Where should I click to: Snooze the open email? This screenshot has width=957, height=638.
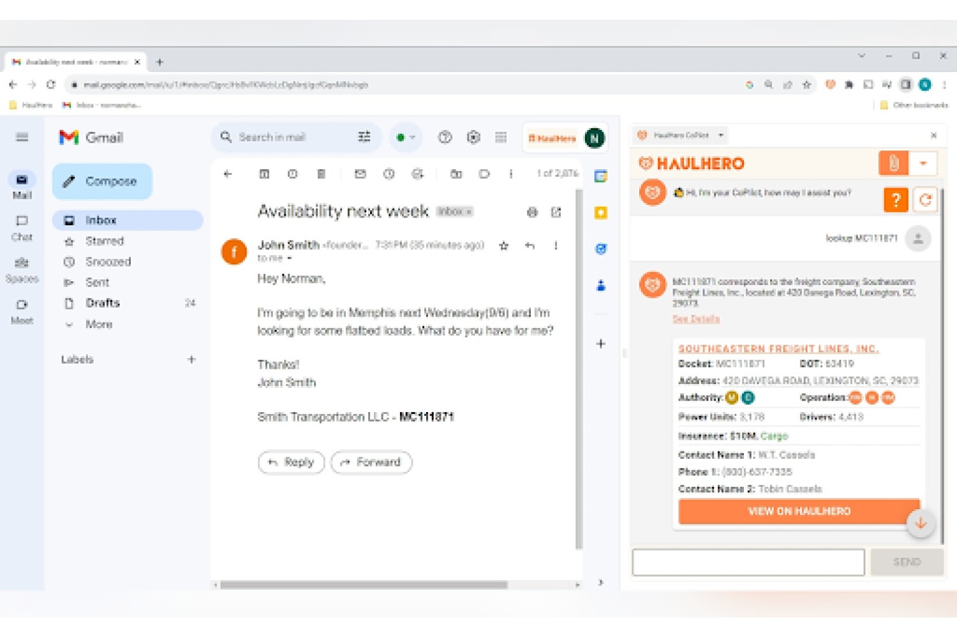[389, 174]
